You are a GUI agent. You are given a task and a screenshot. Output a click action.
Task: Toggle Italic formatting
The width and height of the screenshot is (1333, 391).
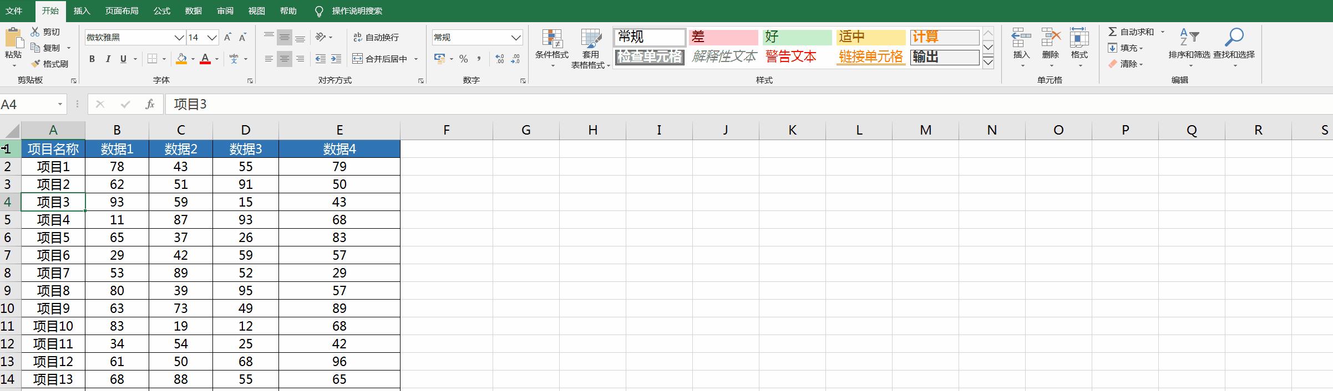click(108, 59)
